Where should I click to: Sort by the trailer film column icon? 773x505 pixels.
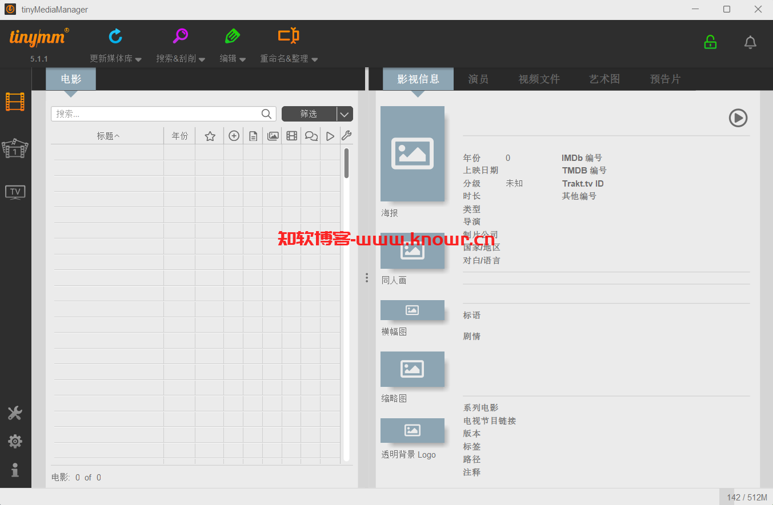[x=291, y=136]
